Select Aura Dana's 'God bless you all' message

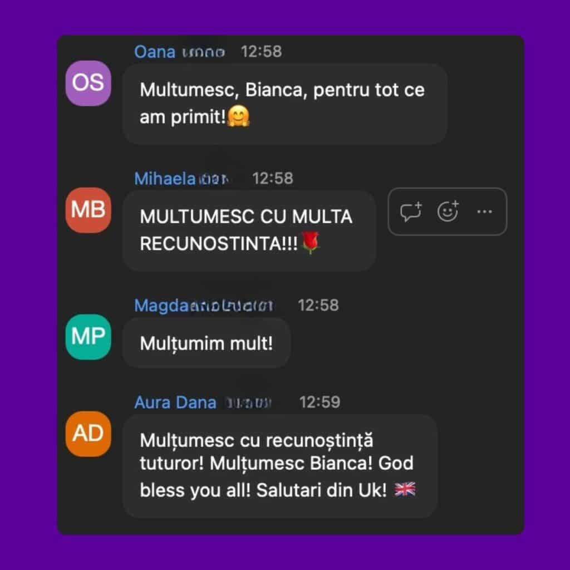coord(280,466)
